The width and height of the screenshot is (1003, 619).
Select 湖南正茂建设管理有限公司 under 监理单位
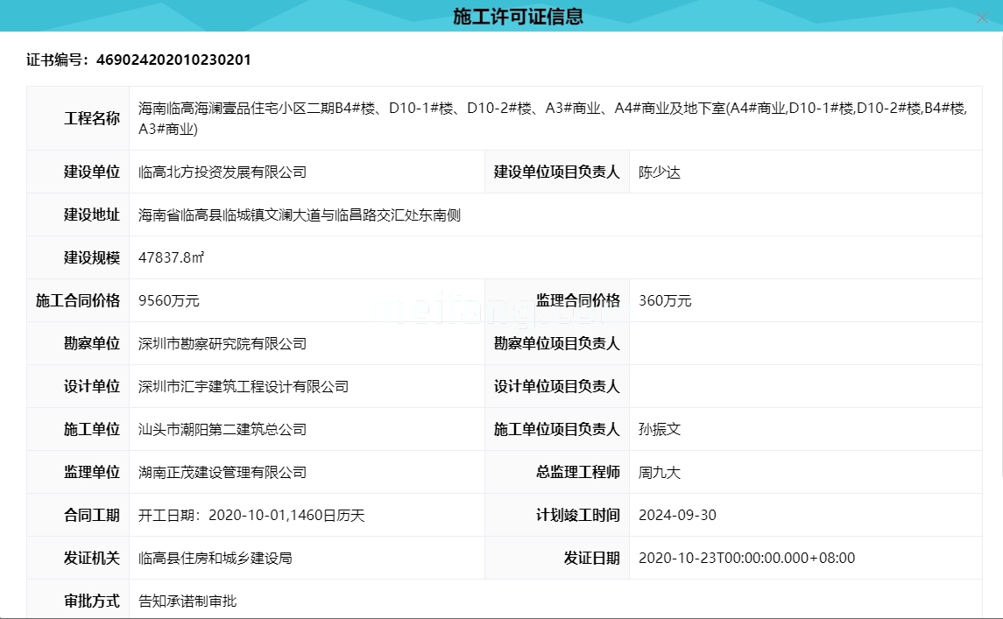pyautogui.click(x=223, y=472)
